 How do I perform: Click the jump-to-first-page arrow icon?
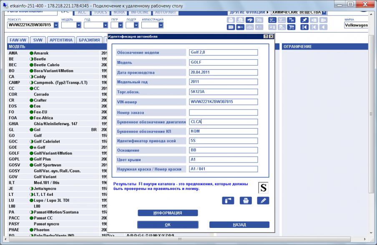pyautogui.click(x=304, y=27)
